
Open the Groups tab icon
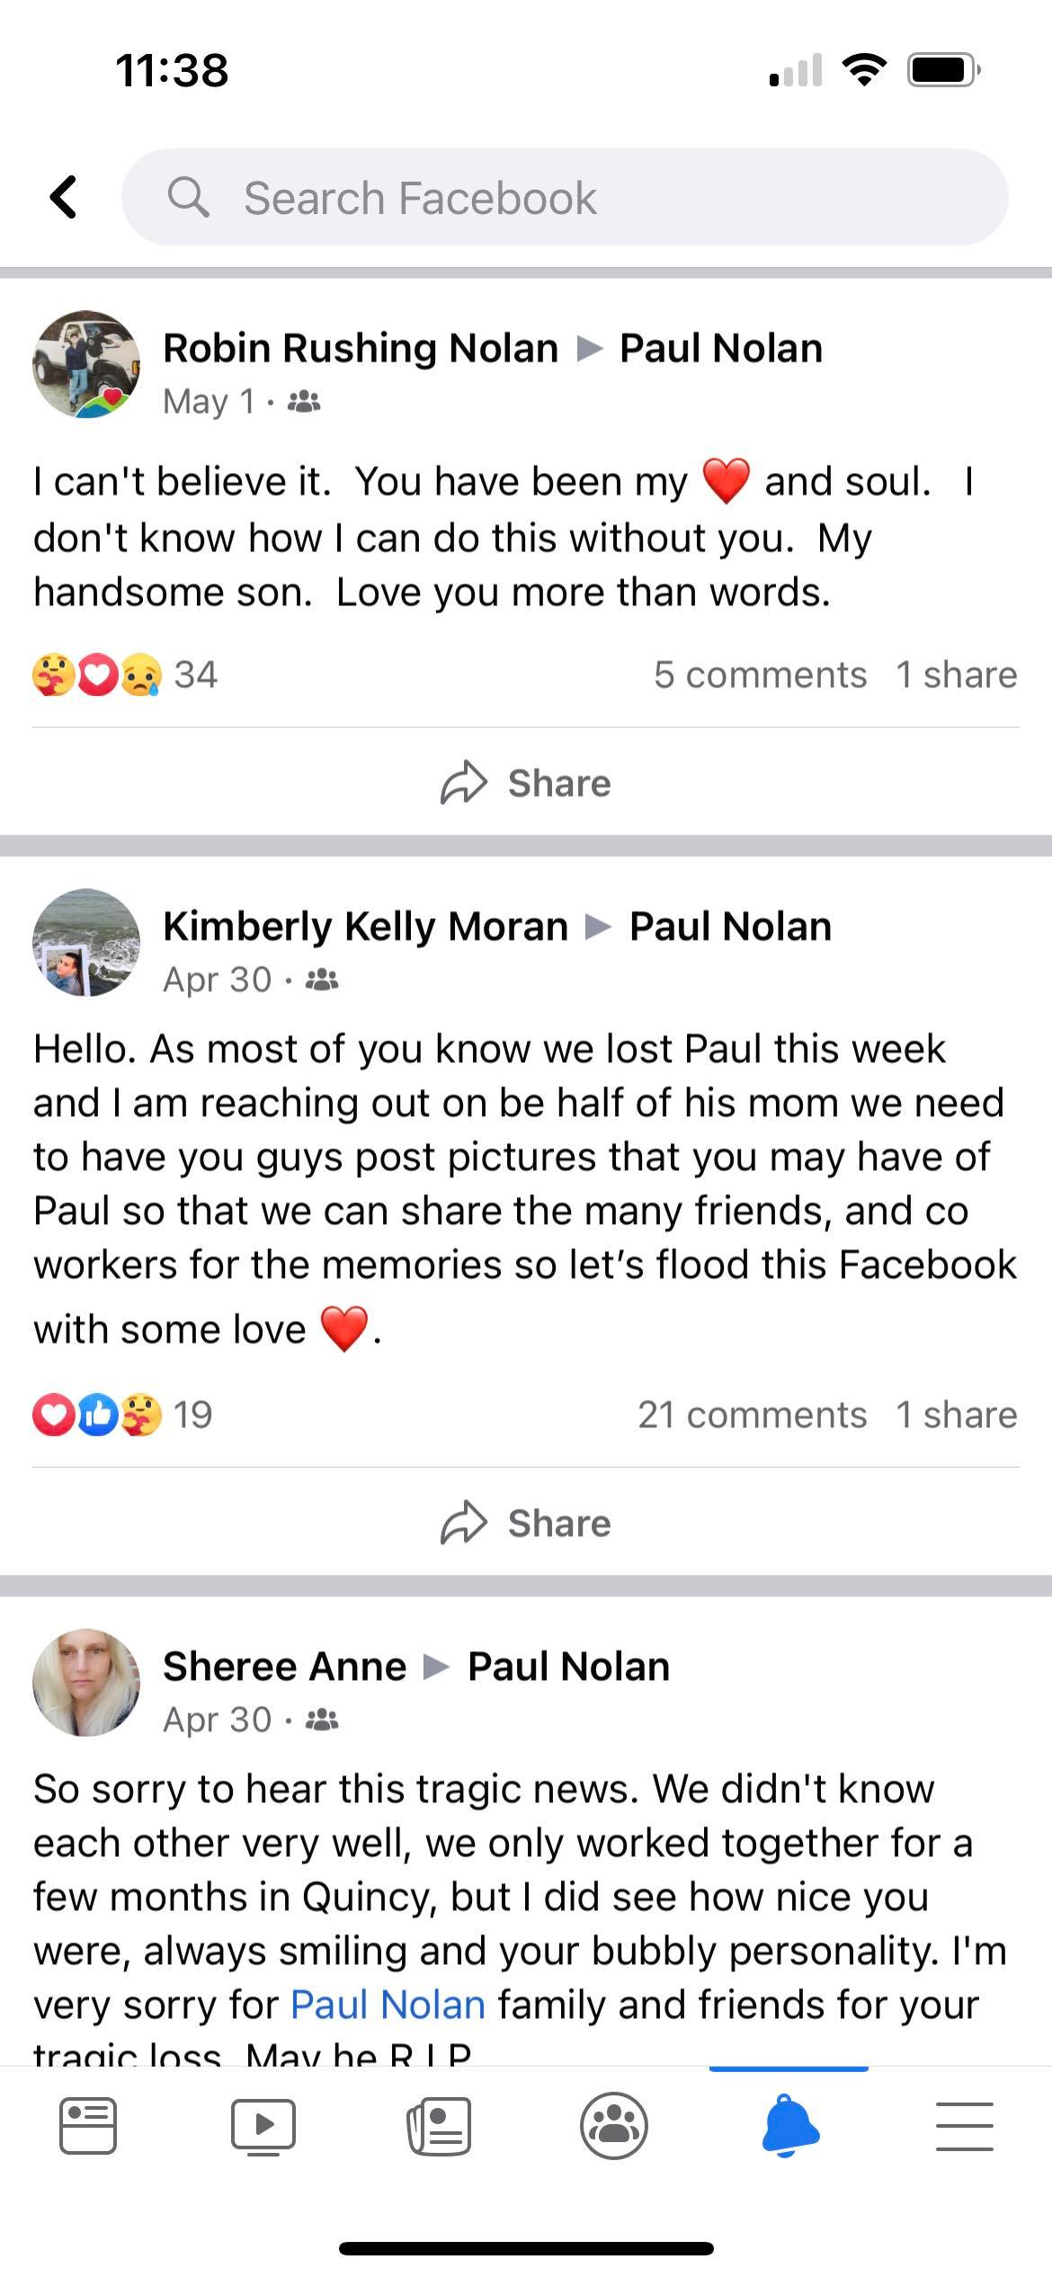pos(614,2127)
